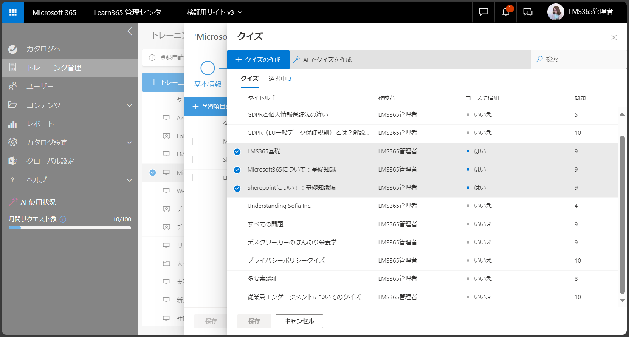Open the chat message icon in header

483,12
